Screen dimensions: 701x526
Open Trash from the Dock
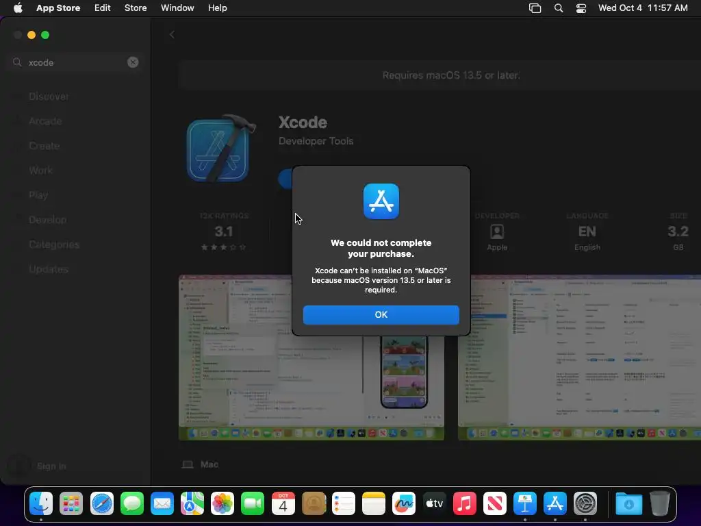coord(659,503)
